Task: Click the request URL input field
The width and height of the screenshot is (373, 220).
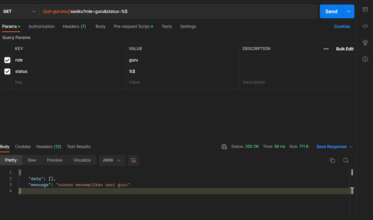Action: [178, 11]
